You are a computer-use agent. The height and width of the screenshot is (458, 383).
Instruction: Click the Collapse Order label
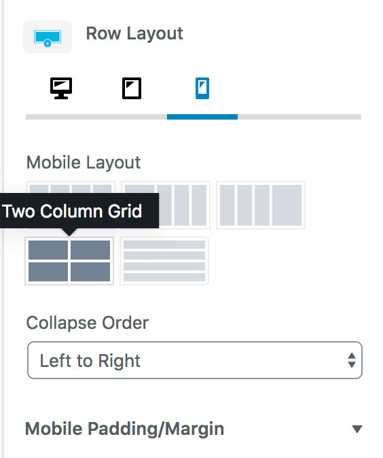[x=88, y=323]
